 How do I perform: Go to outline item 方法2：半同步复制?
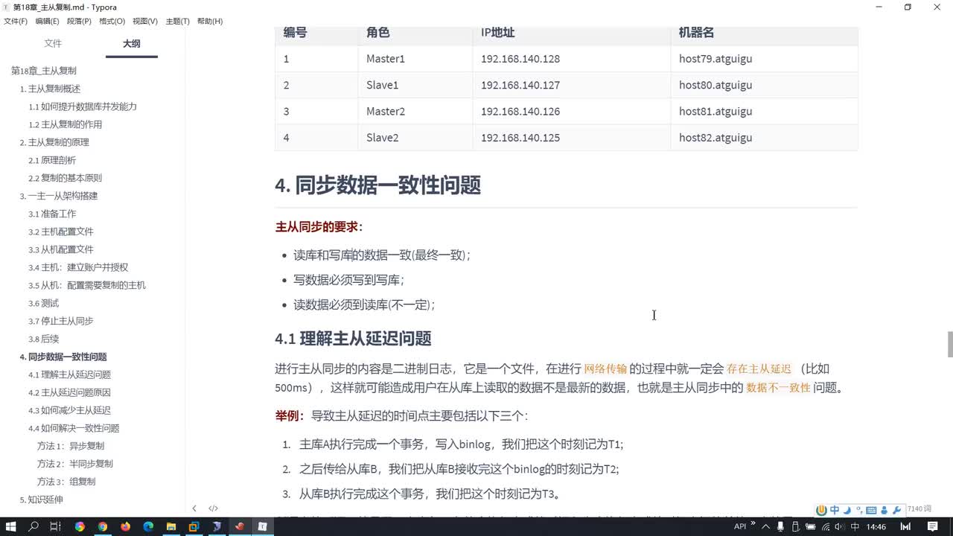[x=75, y=464]
